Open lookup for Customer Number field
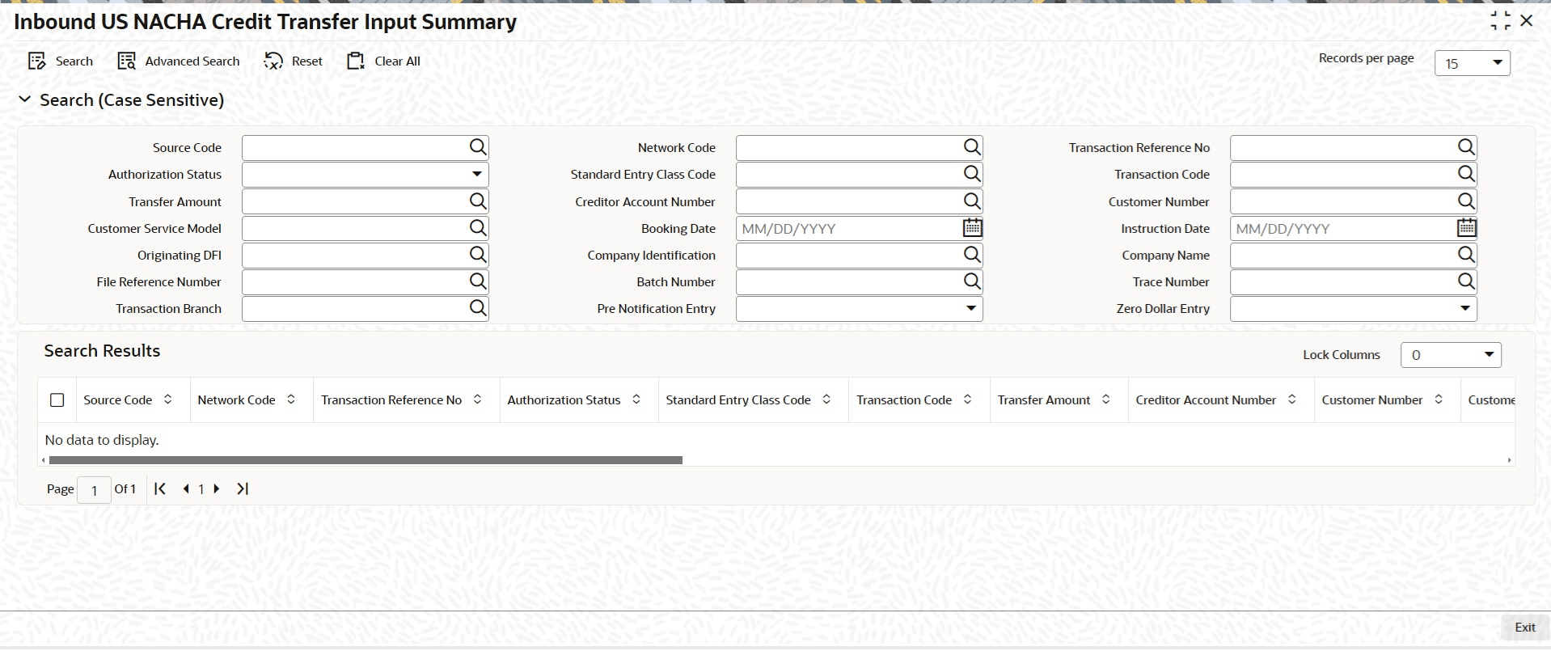 tap(1466, 201)
